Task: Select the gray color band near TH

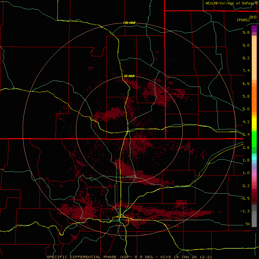Action: click(254, 221)
